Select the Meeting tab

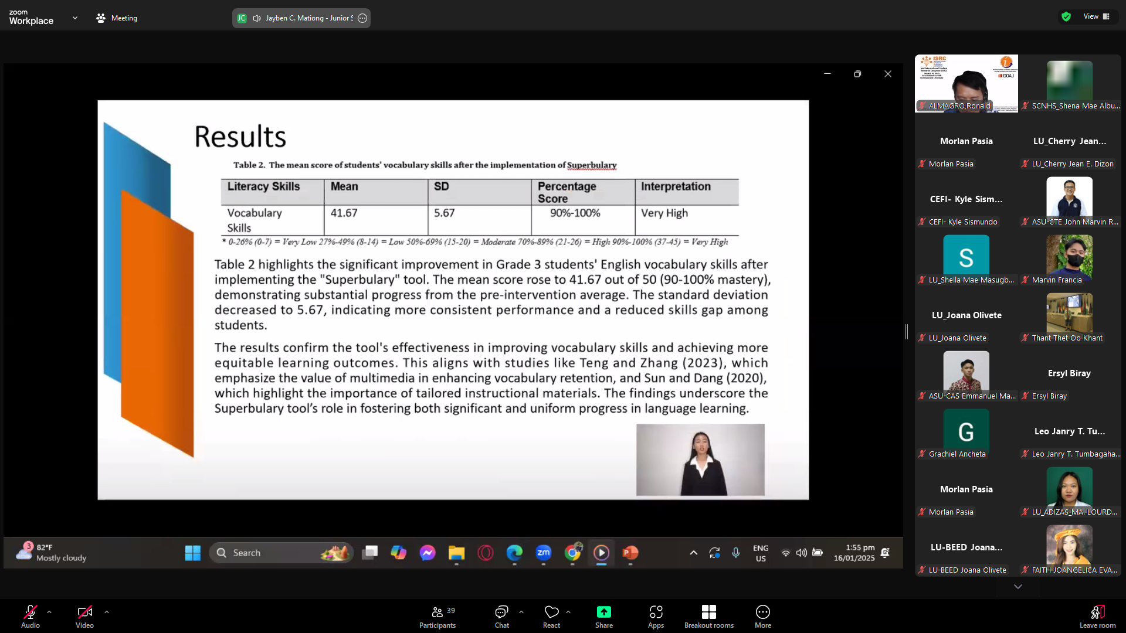click(x=117, y=18)
